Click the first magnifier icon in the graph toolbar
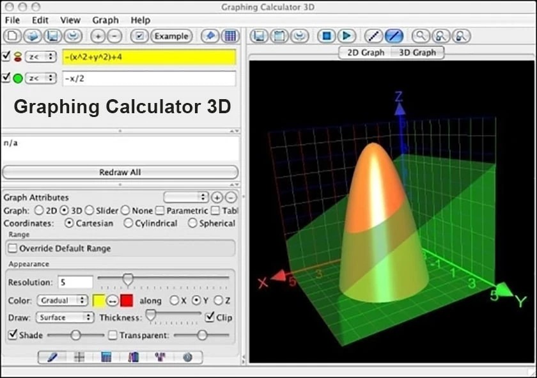Viewport: 537px width, 378px height. coord(421,36)
